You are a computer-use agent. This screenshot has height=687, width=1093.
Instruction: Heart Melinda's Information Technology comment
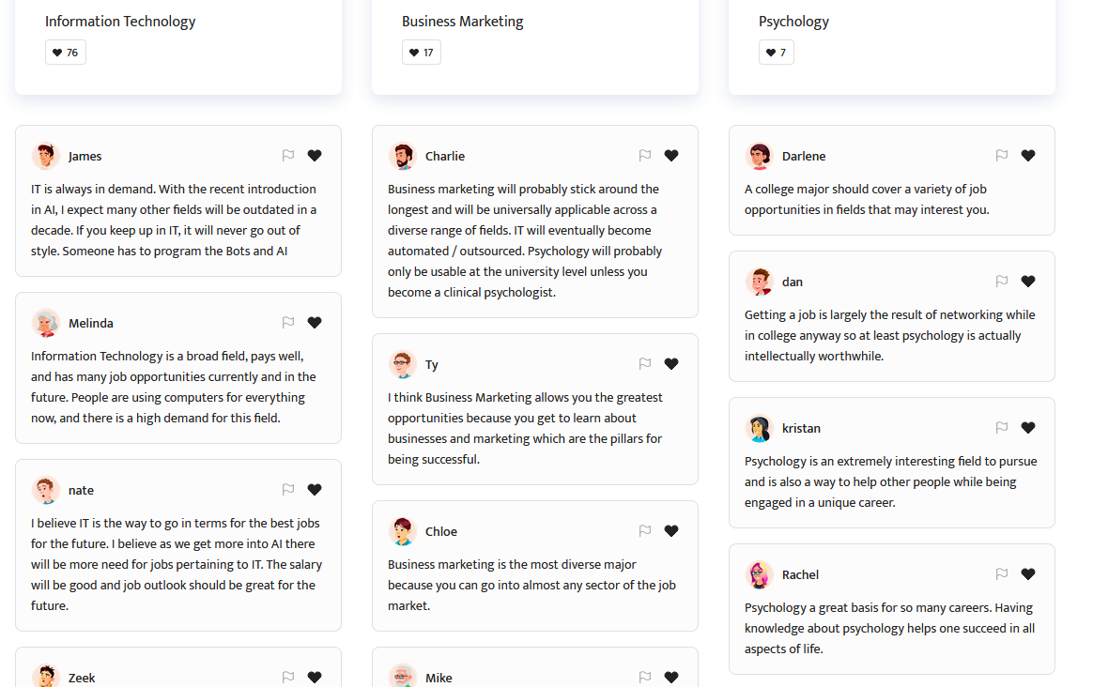click(315, 323)
